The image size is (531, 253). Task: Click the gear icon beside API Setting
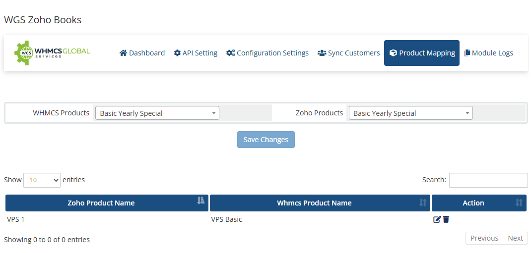pos(177,53)
